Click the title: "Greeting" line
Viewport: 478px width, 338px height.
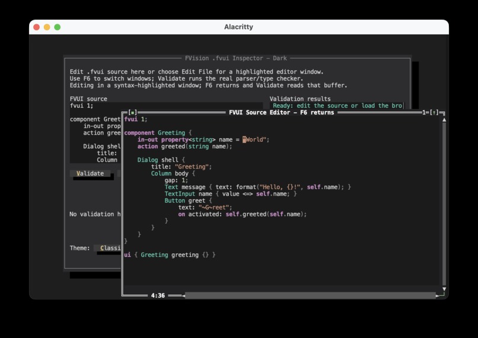(x=181, y=167)
